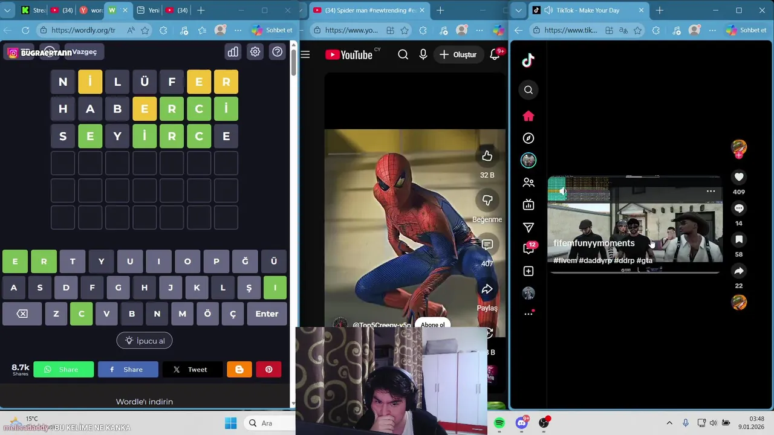
Task: Go to TikTok Home icon
Action: pyautogui.click(x=528, y=116)
